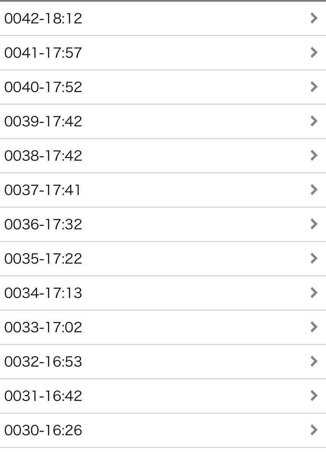This screenshot has width=326, height=452.
Task: Open details arrow for 0030-16:26
Action: [314, 429]
